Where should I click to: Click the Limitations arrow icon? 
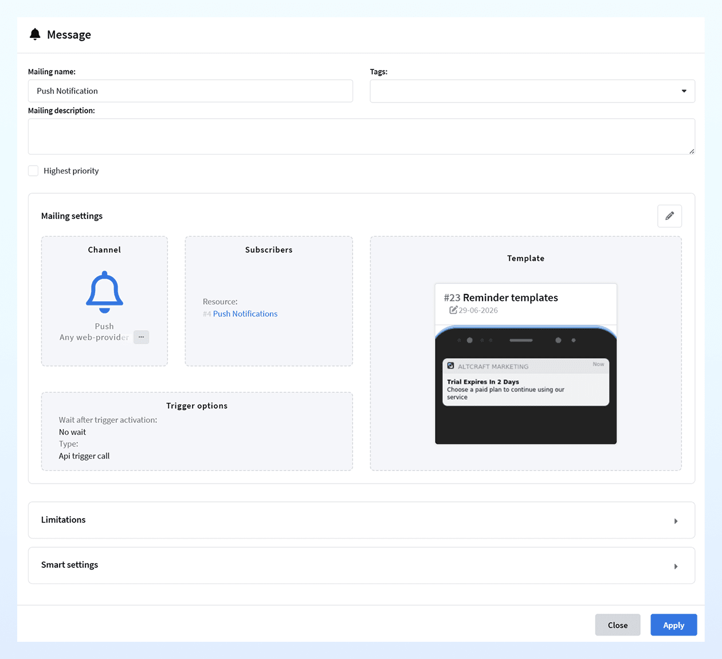point(676,521)
